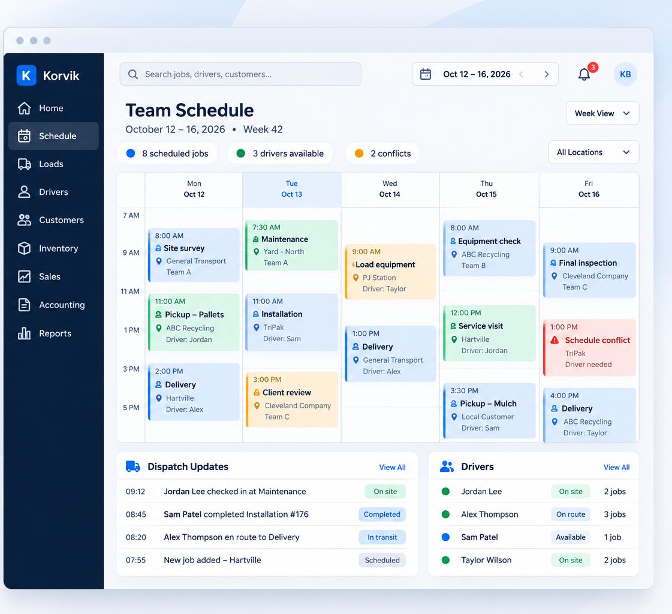The height and width of the screenshot is (614, 672).
Task: Open the Home menu item
Action: point(53,108)
